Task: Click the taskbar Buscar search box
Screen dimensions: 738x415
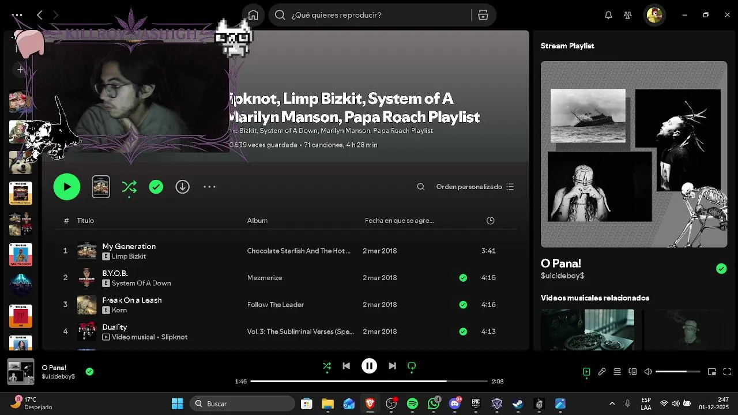Action: [243, 403]
